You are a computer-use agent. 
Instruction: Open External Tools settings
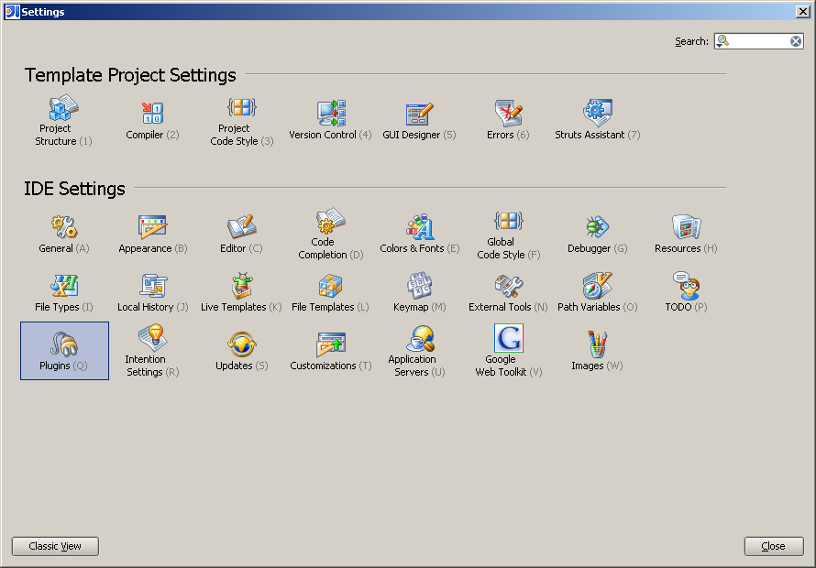(509, 292)
